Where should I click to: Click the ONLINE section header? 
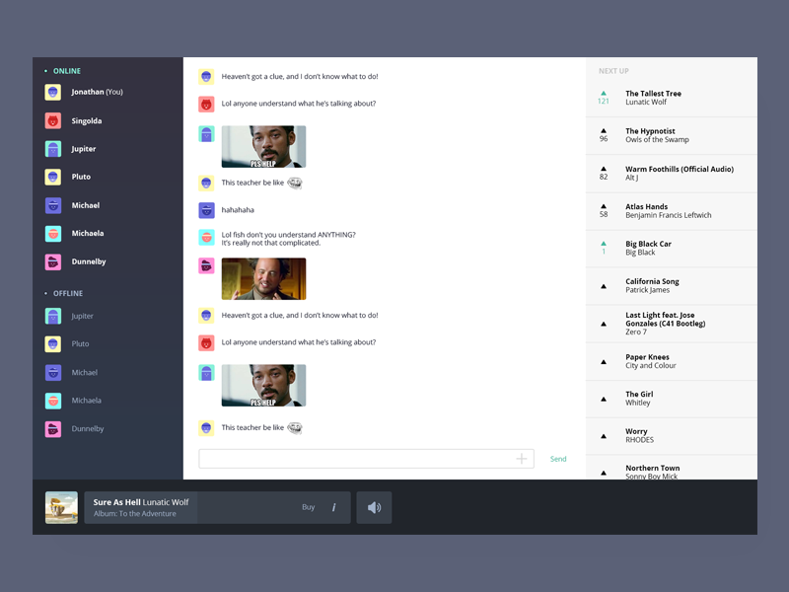click(66, 71)
